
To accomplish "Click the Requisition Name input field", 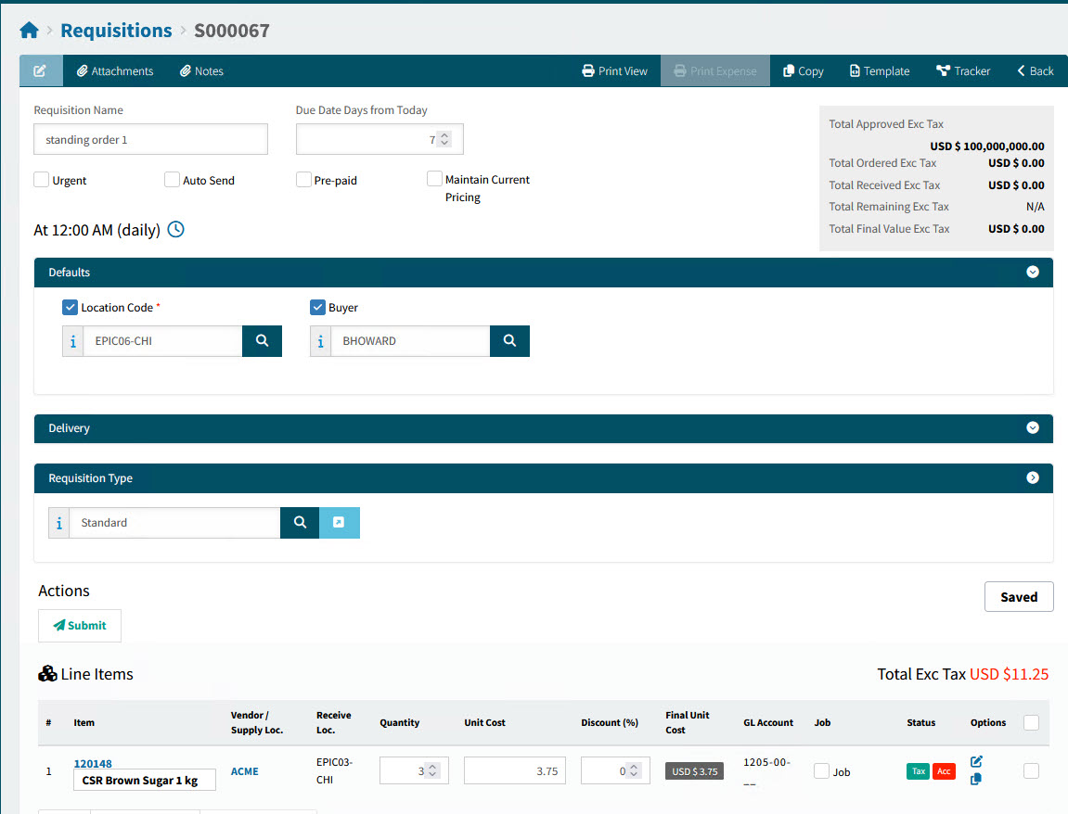I will tap(150, 140).
